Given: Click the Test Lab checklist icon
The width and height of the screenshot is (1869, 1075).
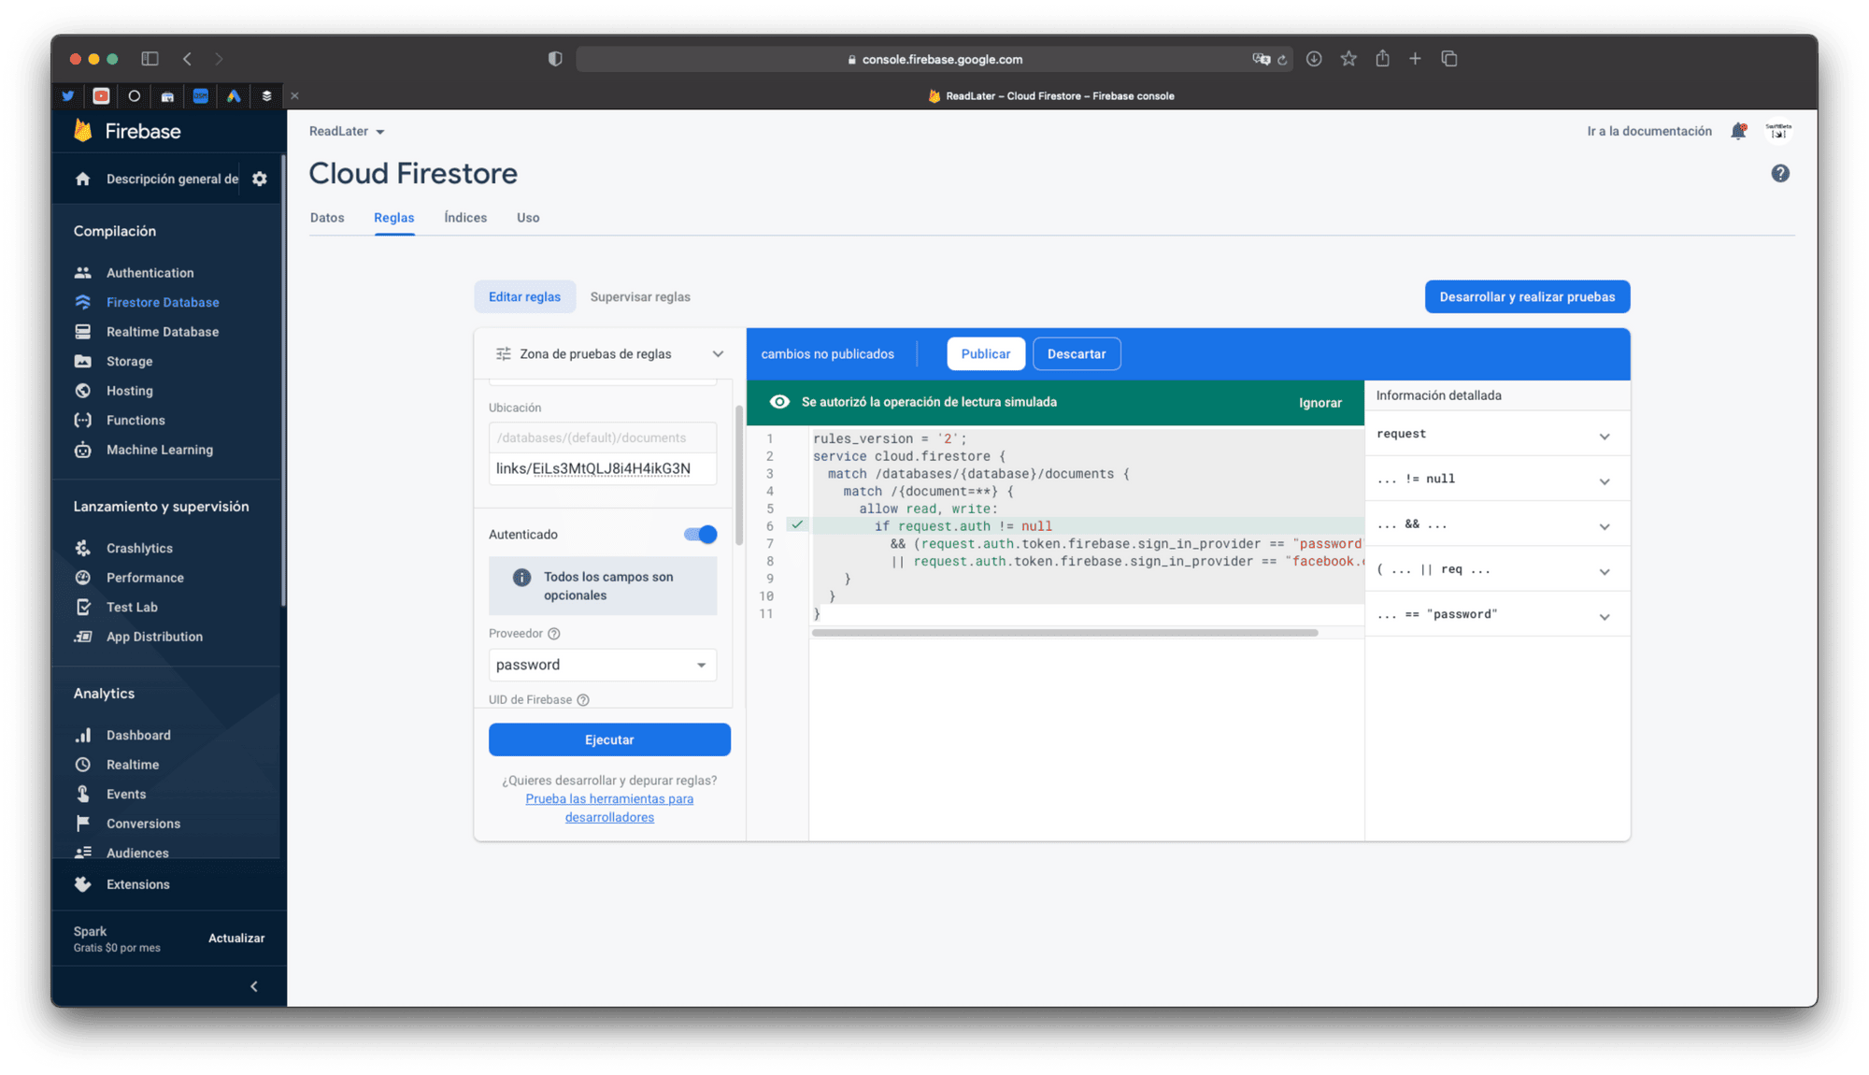Looking at the screenshot, I should point(83,607).
